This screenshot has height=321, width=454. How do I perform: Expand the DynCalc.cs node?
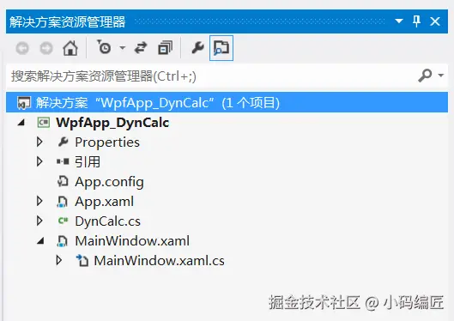click(x=39, y=221)
